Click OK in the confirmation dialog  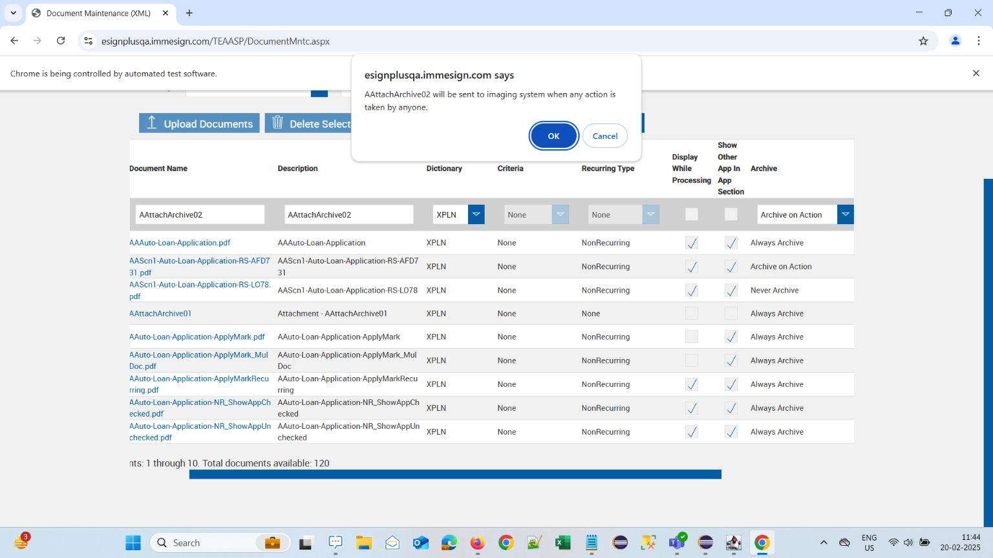[x=553, y=136]
